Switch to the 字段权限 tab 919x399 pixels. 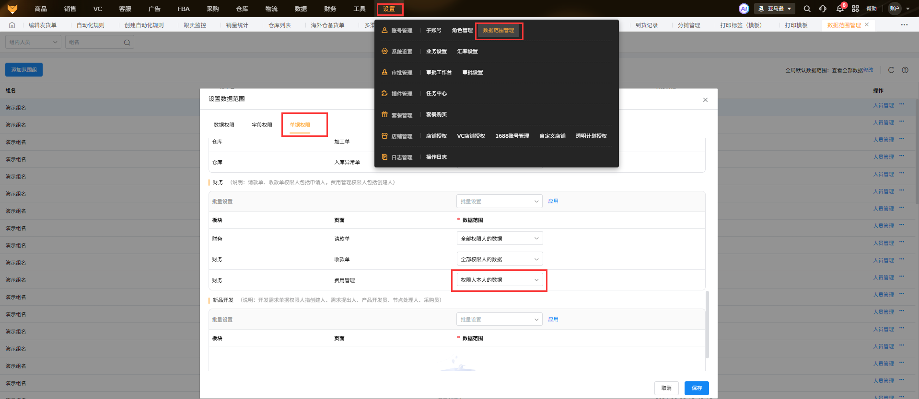[262, 125]
